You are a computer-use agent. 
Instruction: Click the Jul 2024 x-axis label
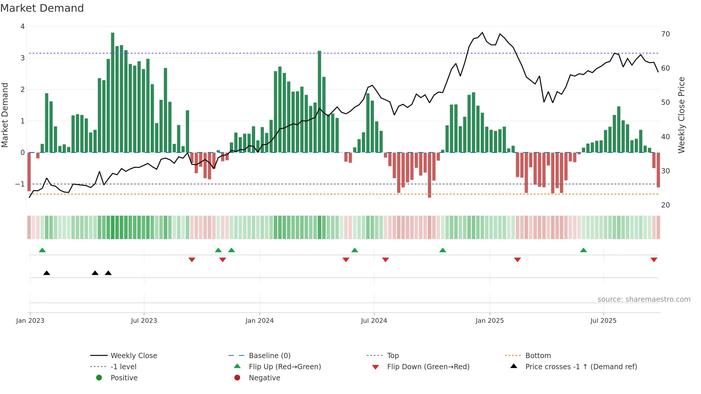click(x=374, y=321)
